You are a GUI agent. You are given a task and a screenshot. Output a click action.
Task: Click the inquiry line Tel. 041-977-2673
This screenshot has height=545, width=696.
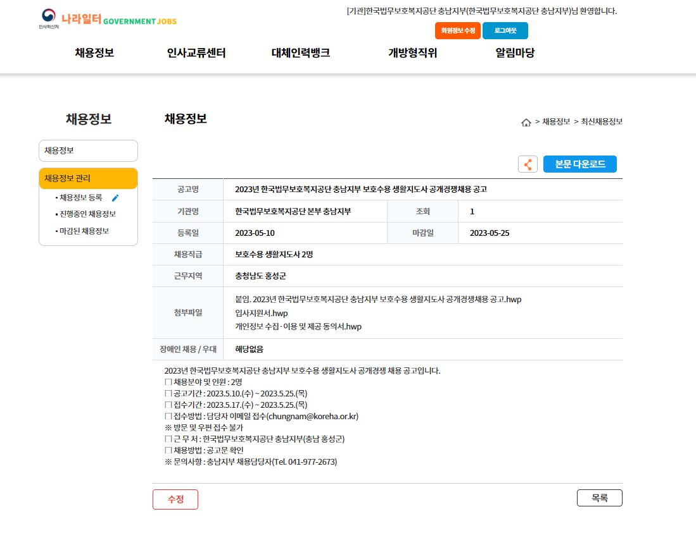tap(251, 462)
